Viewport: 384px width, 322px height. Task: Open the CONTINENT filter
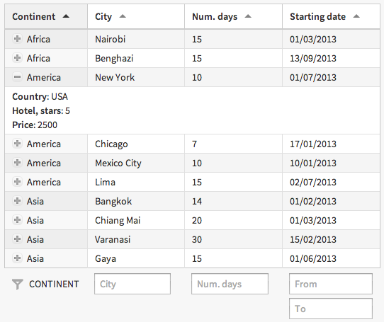click(54, 284)
